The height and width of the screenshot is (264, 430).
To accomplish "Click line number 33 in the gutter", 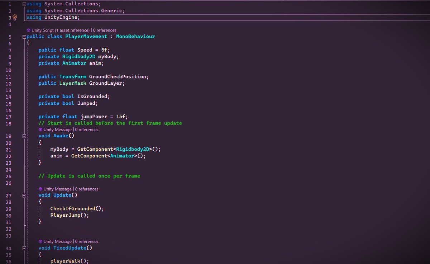I will 9,236.
